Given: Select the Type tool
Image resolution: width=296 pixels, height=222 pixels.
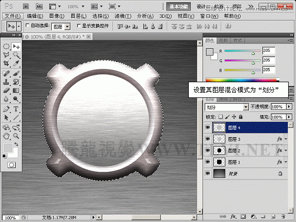Looking at the screenshot, I should [x=16, y=109].
